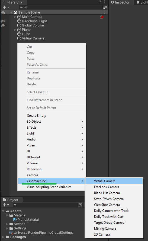Open the Audio submenu
148x241 pixels.
point(52,139)
